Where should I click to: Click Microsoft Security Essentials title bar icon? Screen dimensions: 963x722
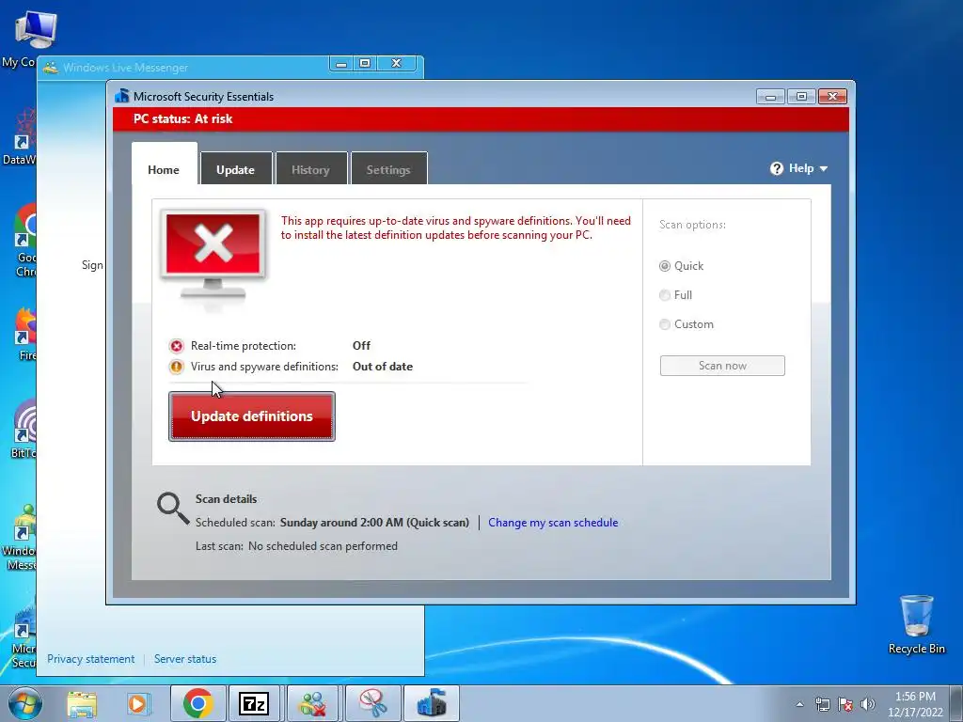click(122, 97)
